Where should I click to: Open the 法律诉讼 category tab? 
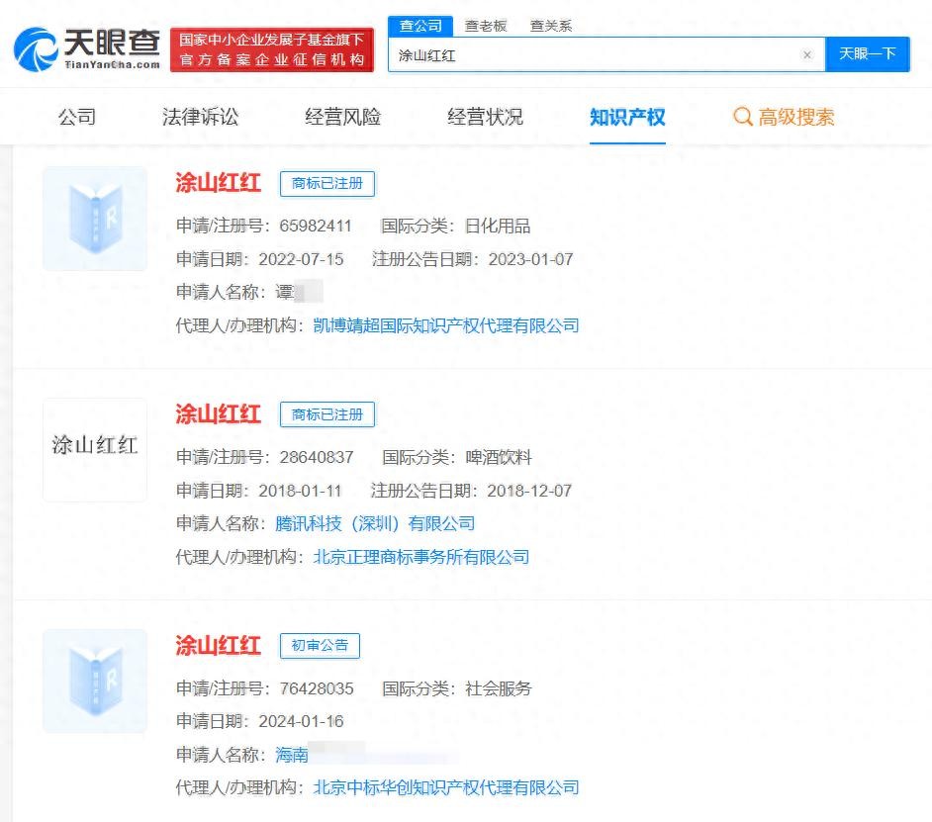point(200,117)
